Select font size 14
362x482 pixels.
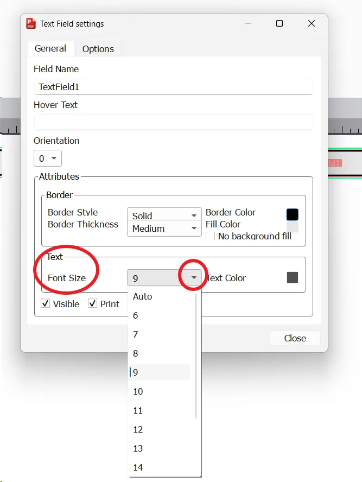pyautogui.click(x=160, y=467)
